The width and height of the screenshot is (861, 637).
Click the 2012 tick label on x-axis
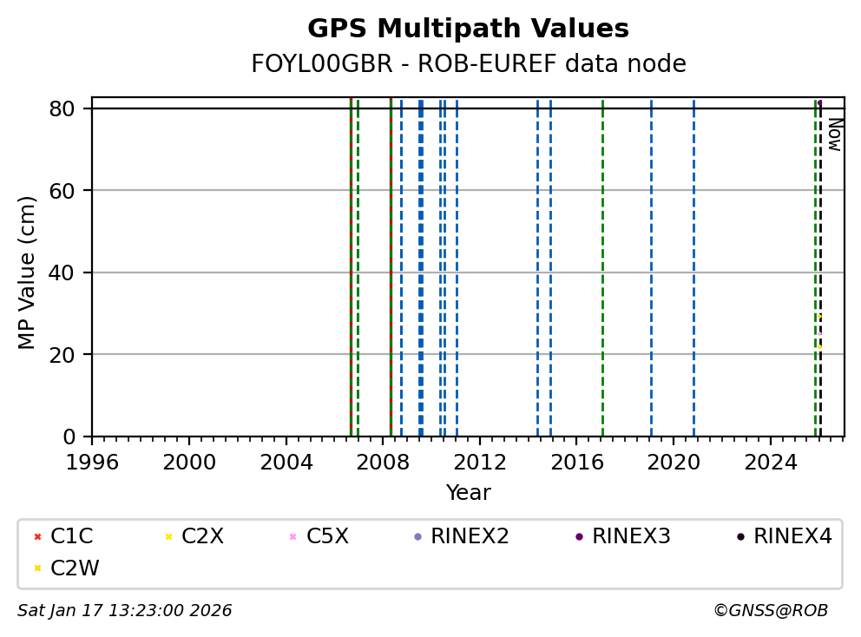(480, 463)
